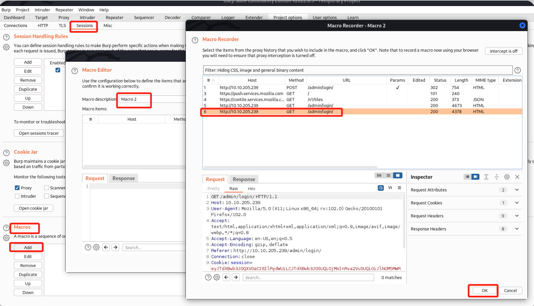
Task: Select Hex view tab
Action: tap(251, 189)
